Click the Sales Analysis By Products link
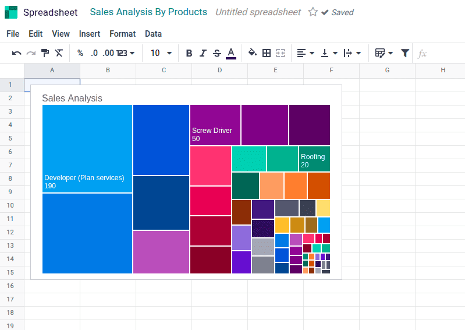This screenshot has width=465, height=330. tap(148, 12)
